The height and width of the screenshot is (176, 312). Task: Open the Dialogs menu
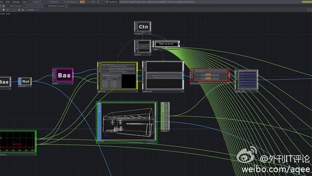point(16,2)
